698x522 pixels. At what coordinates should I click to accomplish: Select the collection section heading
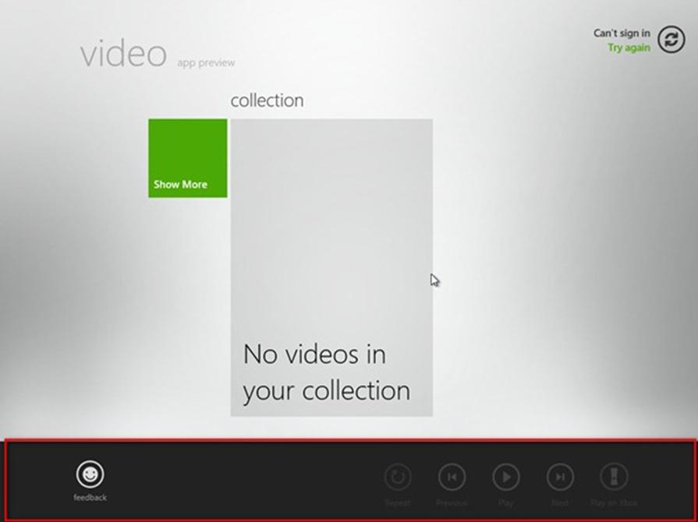pyautogui.click(x=267, y=101)
